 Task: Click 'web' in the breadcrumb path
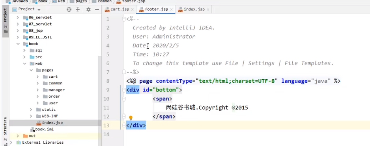coord(62,1)
